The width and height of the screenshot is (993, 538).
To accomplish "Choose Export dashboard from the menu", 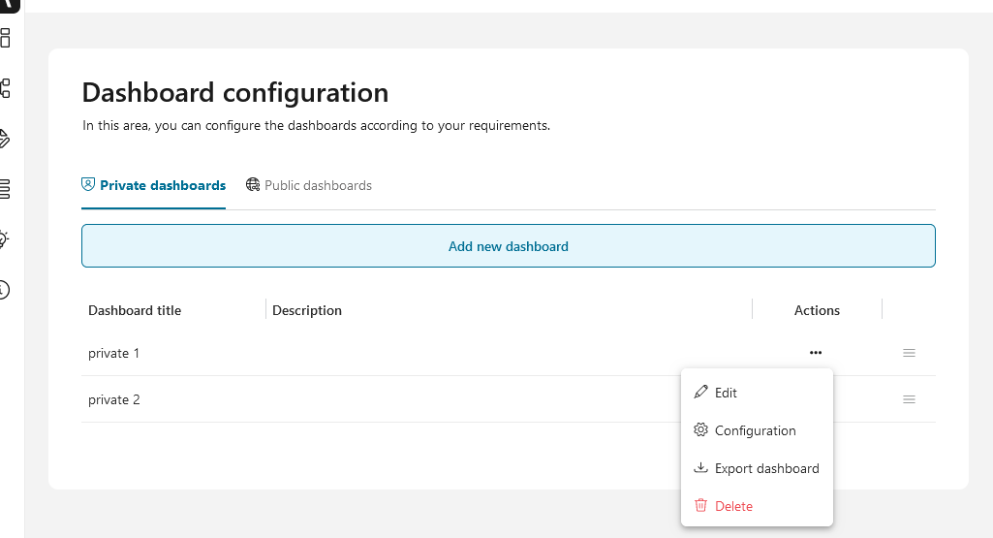I will (757, 468).
